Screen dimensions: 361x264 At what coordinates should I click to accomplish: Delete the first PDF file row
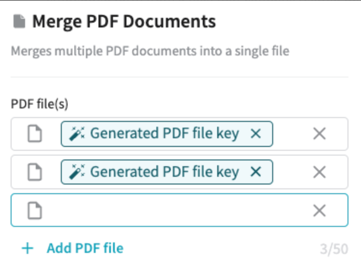(x=319, y=133)
